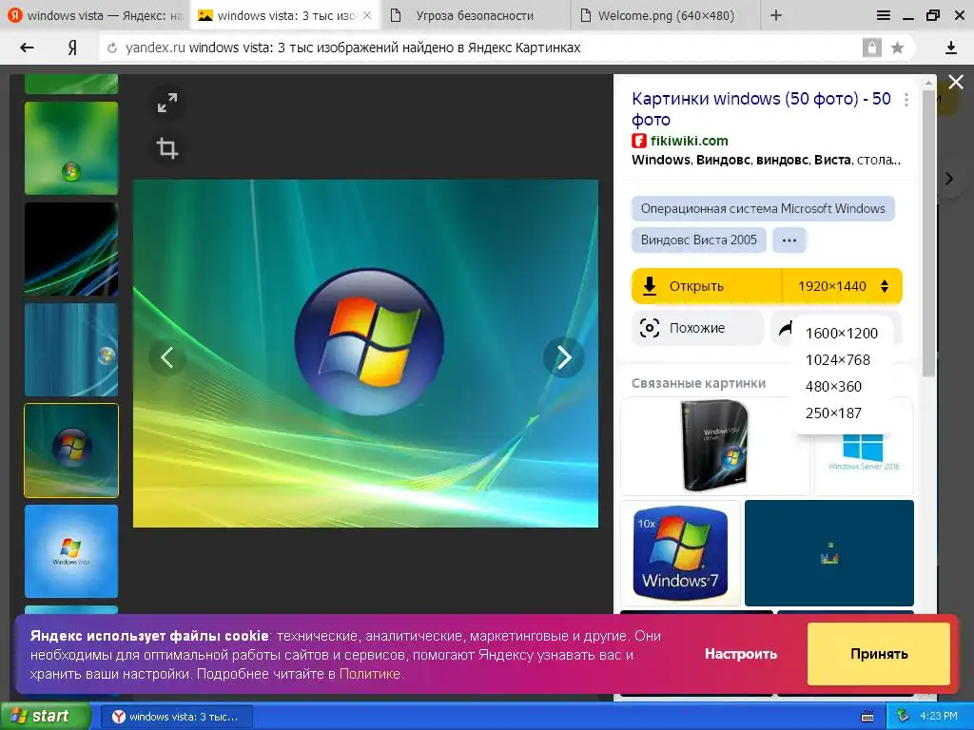Select green Vista orb thumbnail in left strip

click(x=71, y=148)
